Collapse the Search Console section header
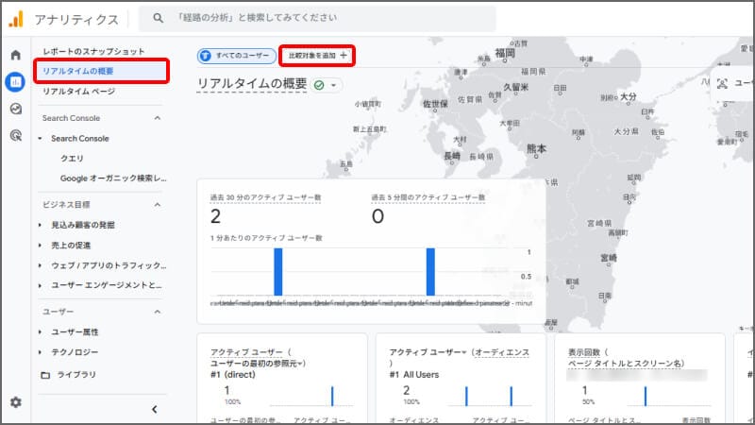Image resolution: width=755 pixels, height=425 pixels. tap(157, 118)
